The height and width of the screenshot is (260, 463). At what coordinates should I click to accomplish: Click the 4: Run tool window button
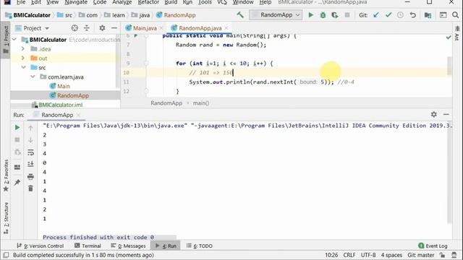click(166, 246)
